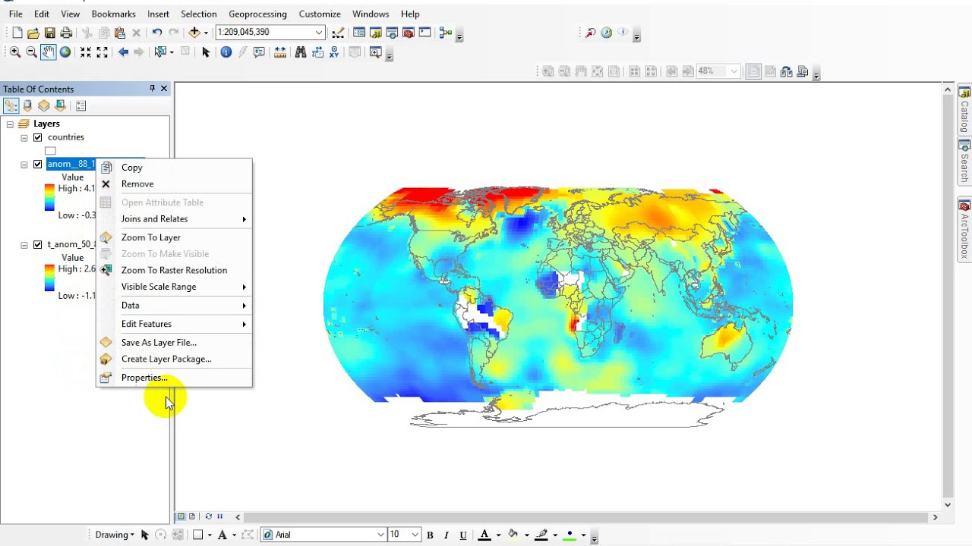Image resolution: width=972 pixels, height=546 pixels.
Task: Click the Add Data icon
Action: (x=194, y=33)
